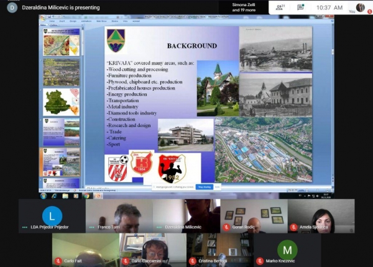Open the meeting chat icon
373x267 pixels.
(300, 7)
